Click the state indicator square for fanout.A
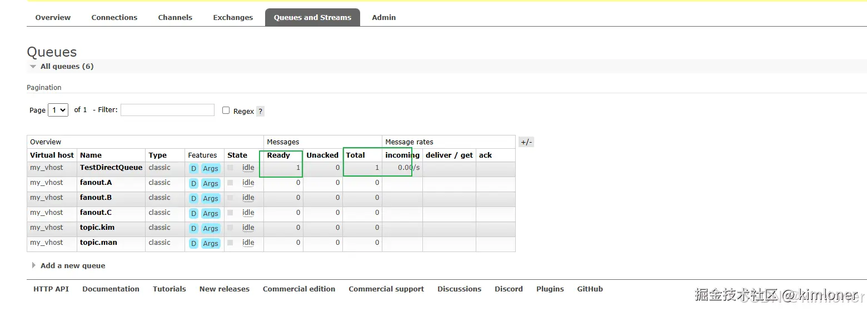 [x=230, y=183]
